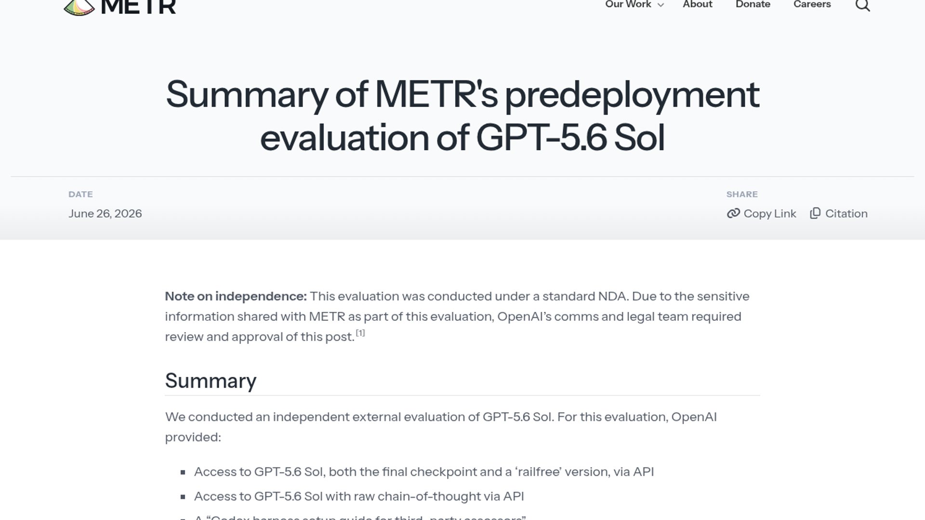Click the METR logo icon
This screenshot has width=925, height=520.
(79, 7)
